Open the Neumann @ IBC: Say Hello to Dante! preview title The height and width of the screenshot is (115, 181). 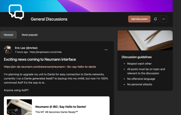(61, 107)
